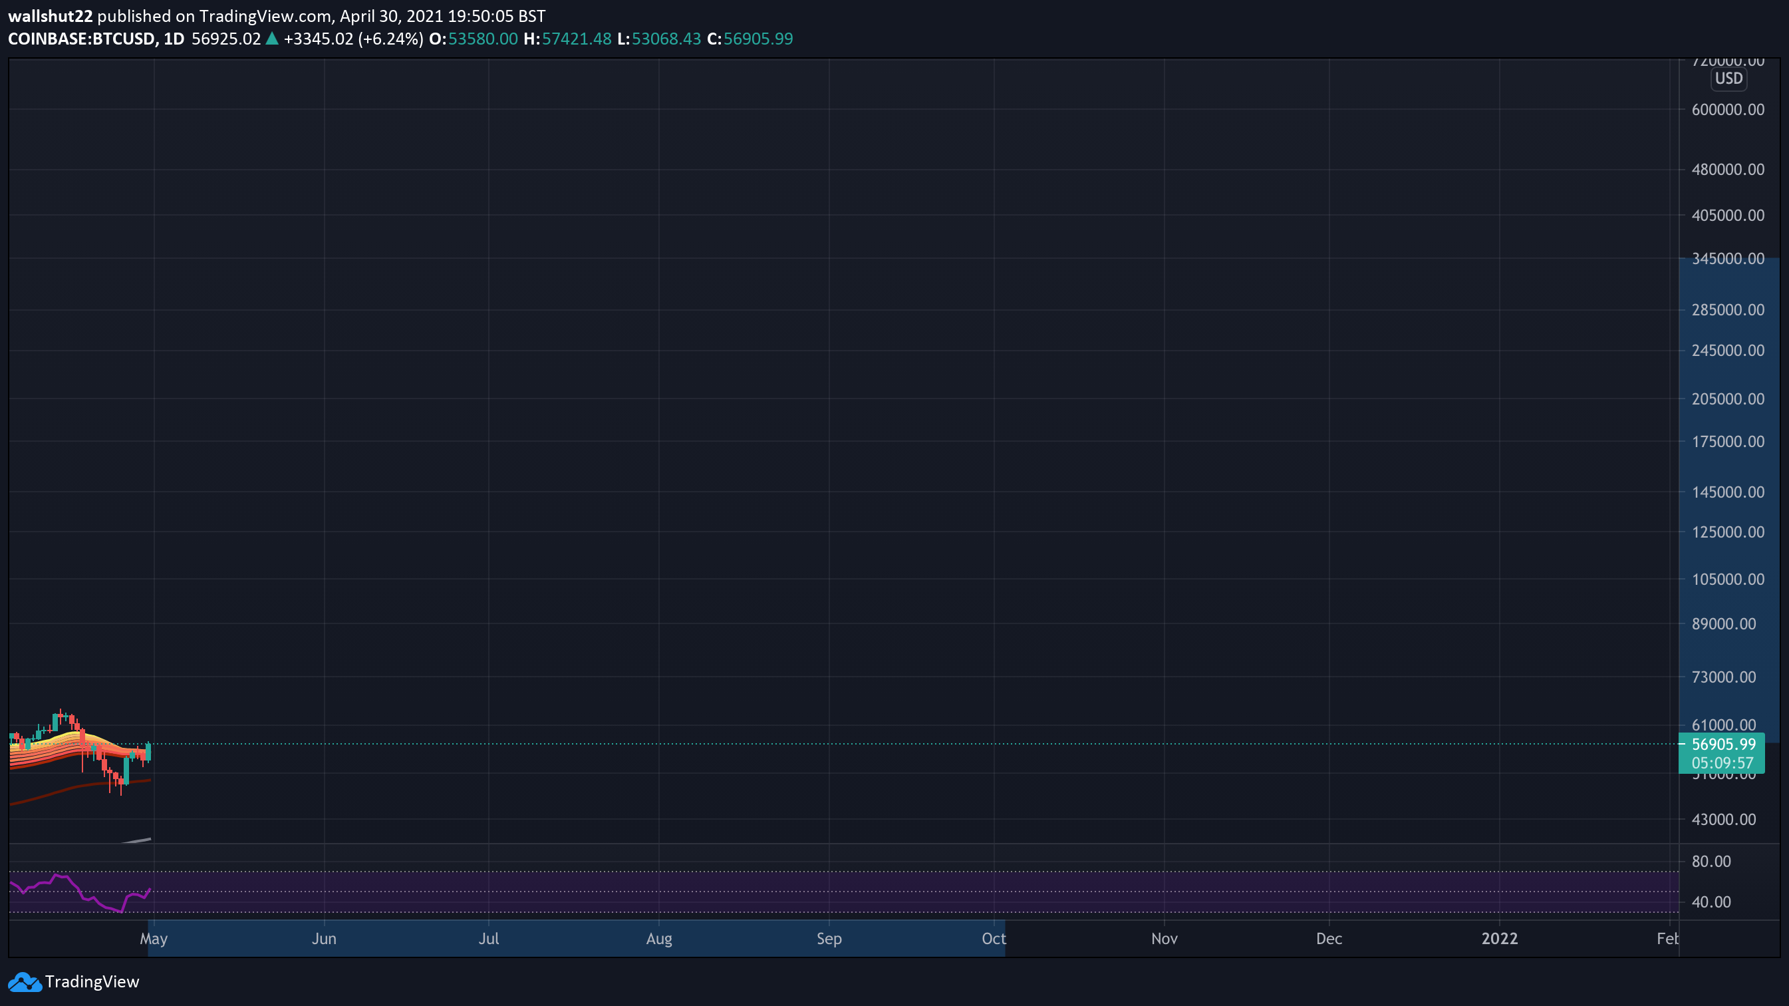
Task: Click the 405000.00 price axis label
Action: (x=1728, y=216)
